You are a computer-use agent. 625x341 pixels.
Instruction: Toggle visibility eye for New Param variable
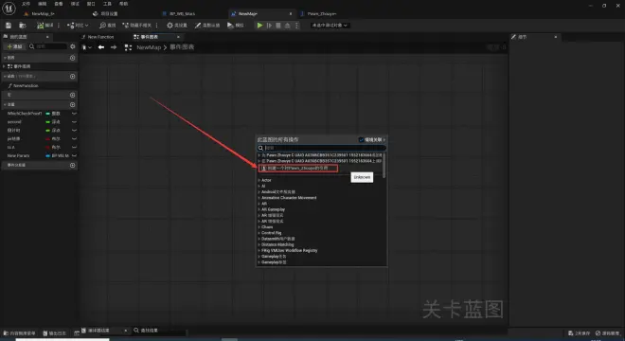(74, 155)
